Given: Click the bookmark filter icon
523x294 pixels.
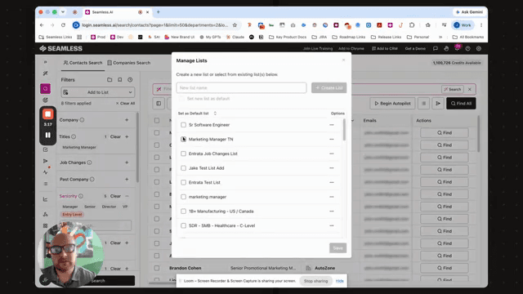Looking at the screenshot, I should coord(120,80).
